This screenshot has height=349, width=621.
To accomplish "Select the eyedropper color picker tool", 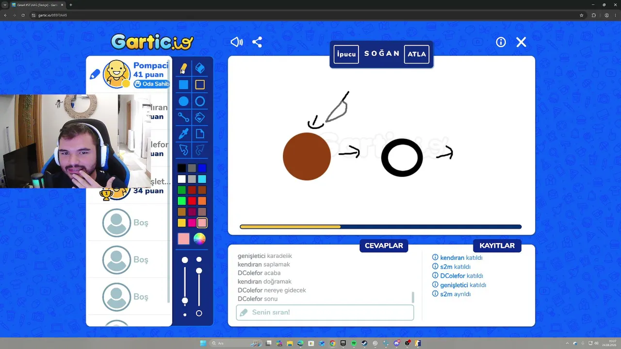I will [x=183, y=134].
